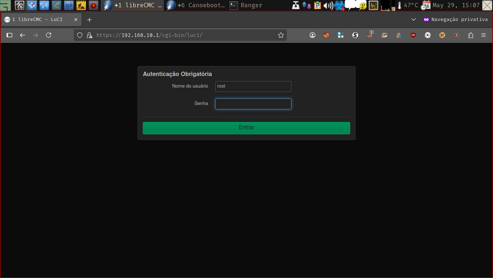Click the Firefox account icon in toolbar
Screen dimensions: 493x278
click(x=312, y=35)
